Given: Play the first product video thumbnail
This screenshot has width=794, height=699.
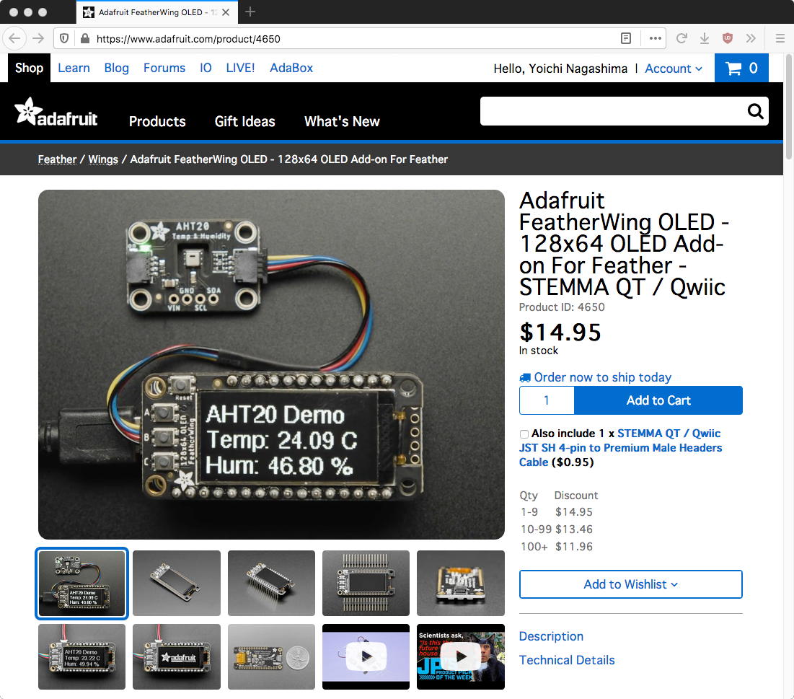Looking at the screenshot, I should pos(366,656).
